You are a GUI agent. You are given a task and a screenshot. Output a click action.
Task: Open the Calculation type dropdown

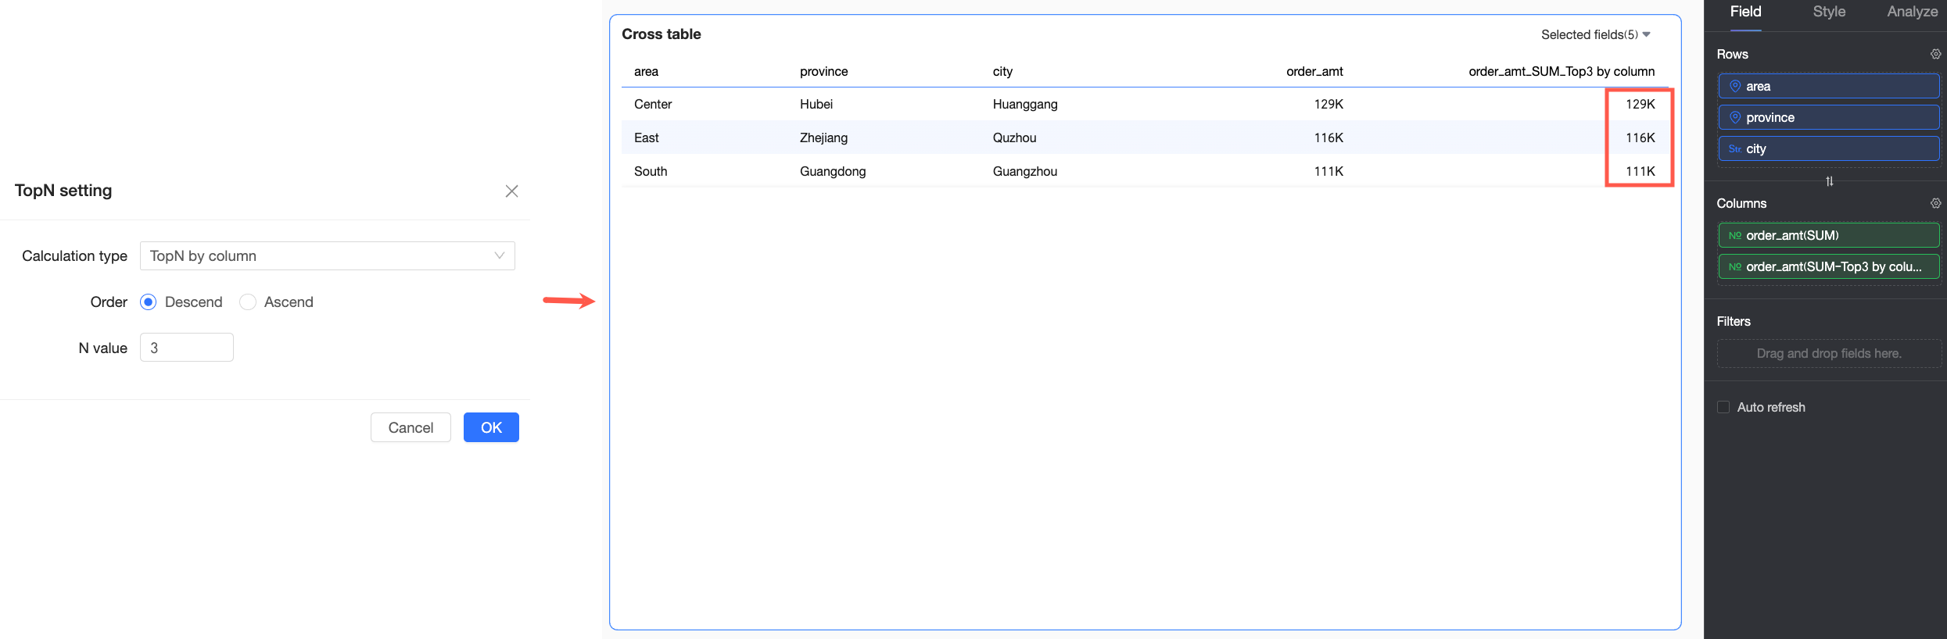tap(327, 256)
